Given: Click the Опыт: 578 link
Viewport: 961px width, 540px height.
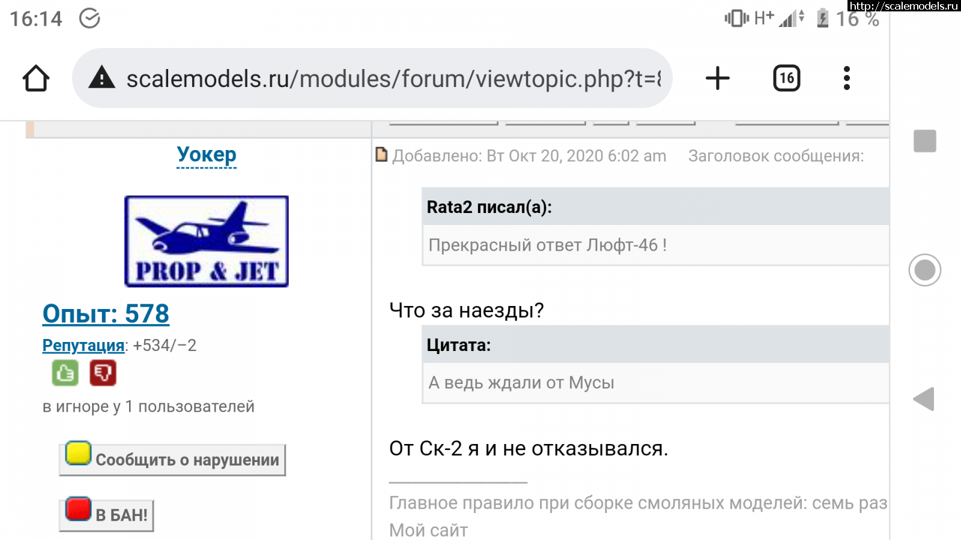Looking at the screenshot, I should [106, 314].
